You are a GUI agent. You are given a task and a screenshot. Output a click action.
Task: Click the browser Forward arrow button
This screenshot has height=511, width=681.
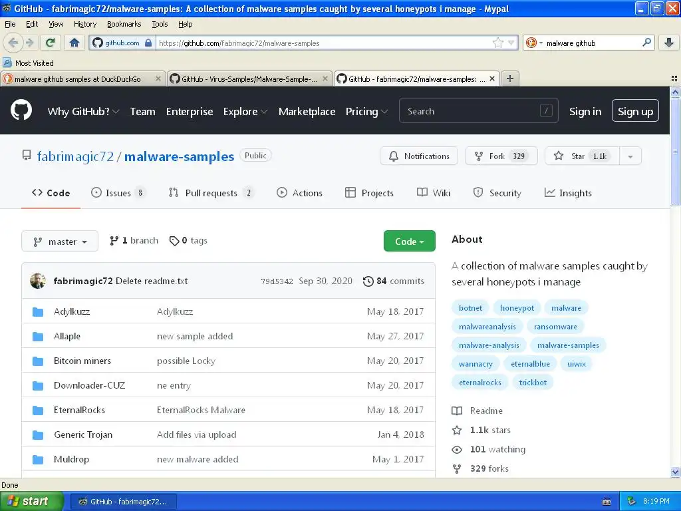point(29,43)
